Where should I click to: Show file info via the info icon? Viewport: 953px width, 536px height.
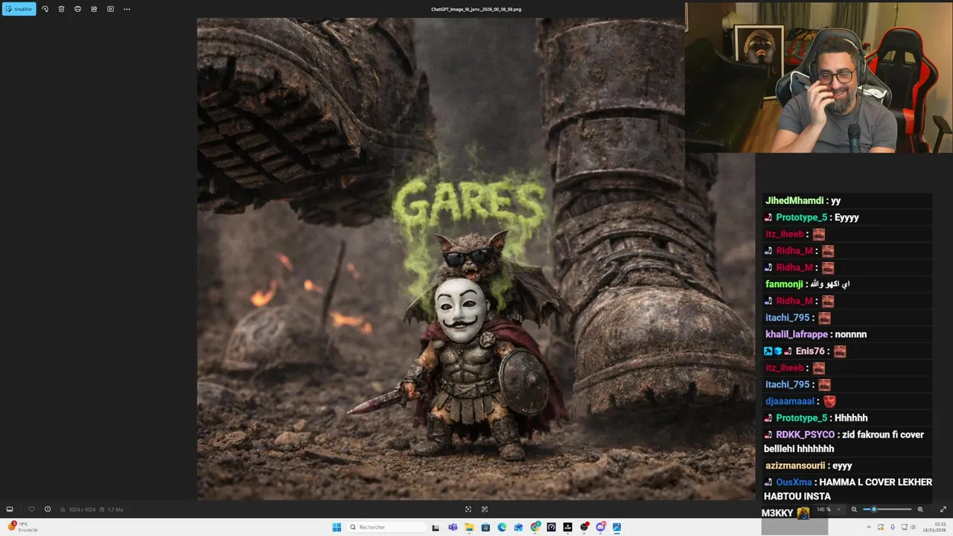48,509
